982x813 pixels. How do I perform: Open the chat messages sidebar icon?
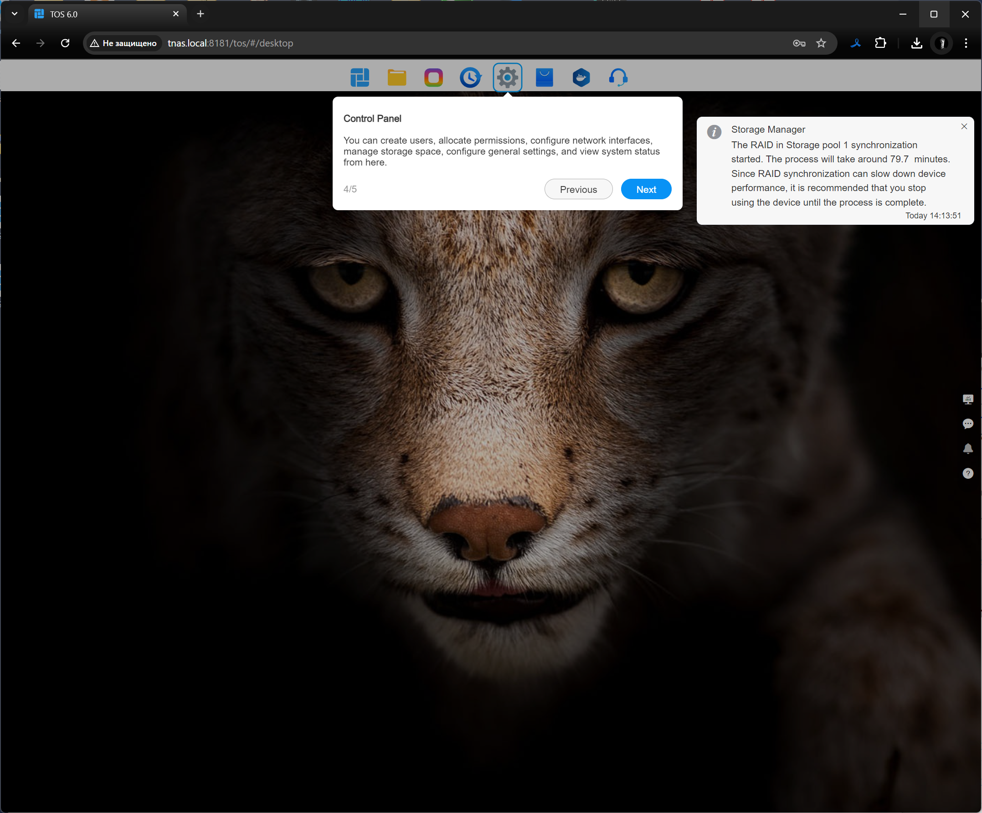(x=967, y=424)
